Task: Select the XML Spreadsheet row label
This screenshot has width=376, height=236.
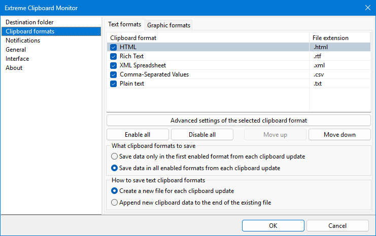Action: pyautogui.click(x=143, y=65)
